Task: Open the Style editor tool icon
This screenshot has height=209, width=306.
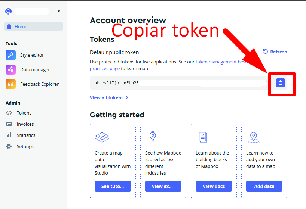Action: (x=10, y=55)
